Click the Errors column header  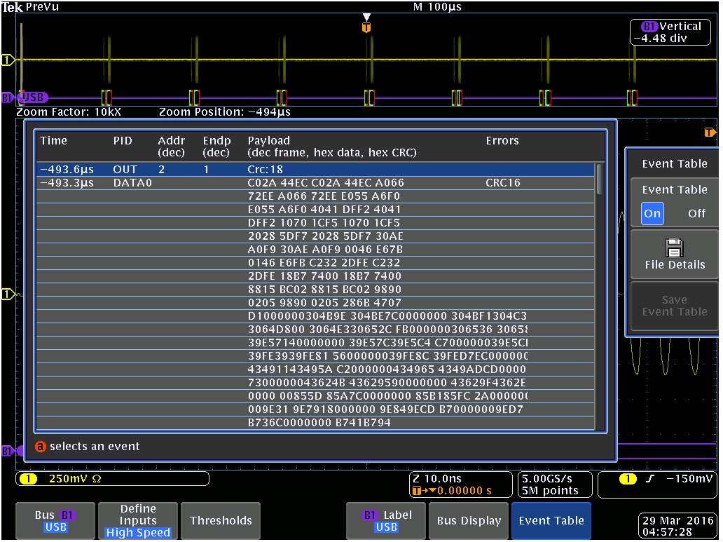click(x=502, y=140)
